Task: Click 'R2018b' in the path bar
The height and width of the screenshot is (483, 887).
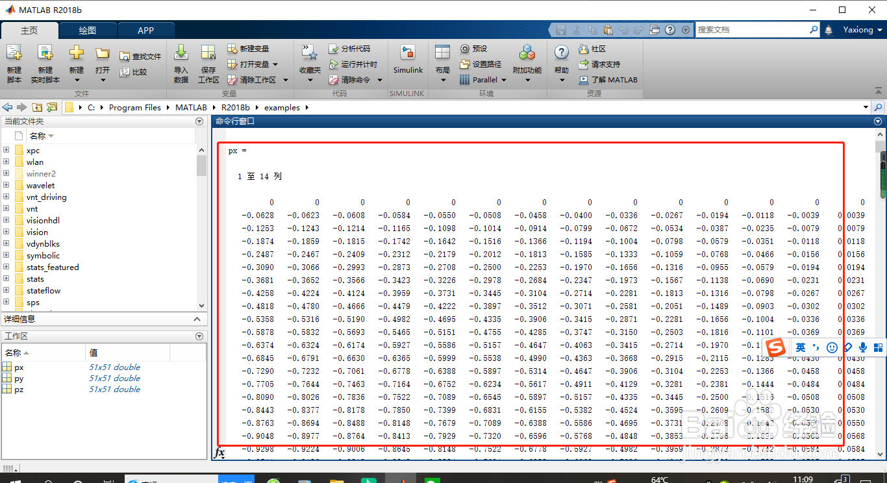Action: 236,108
